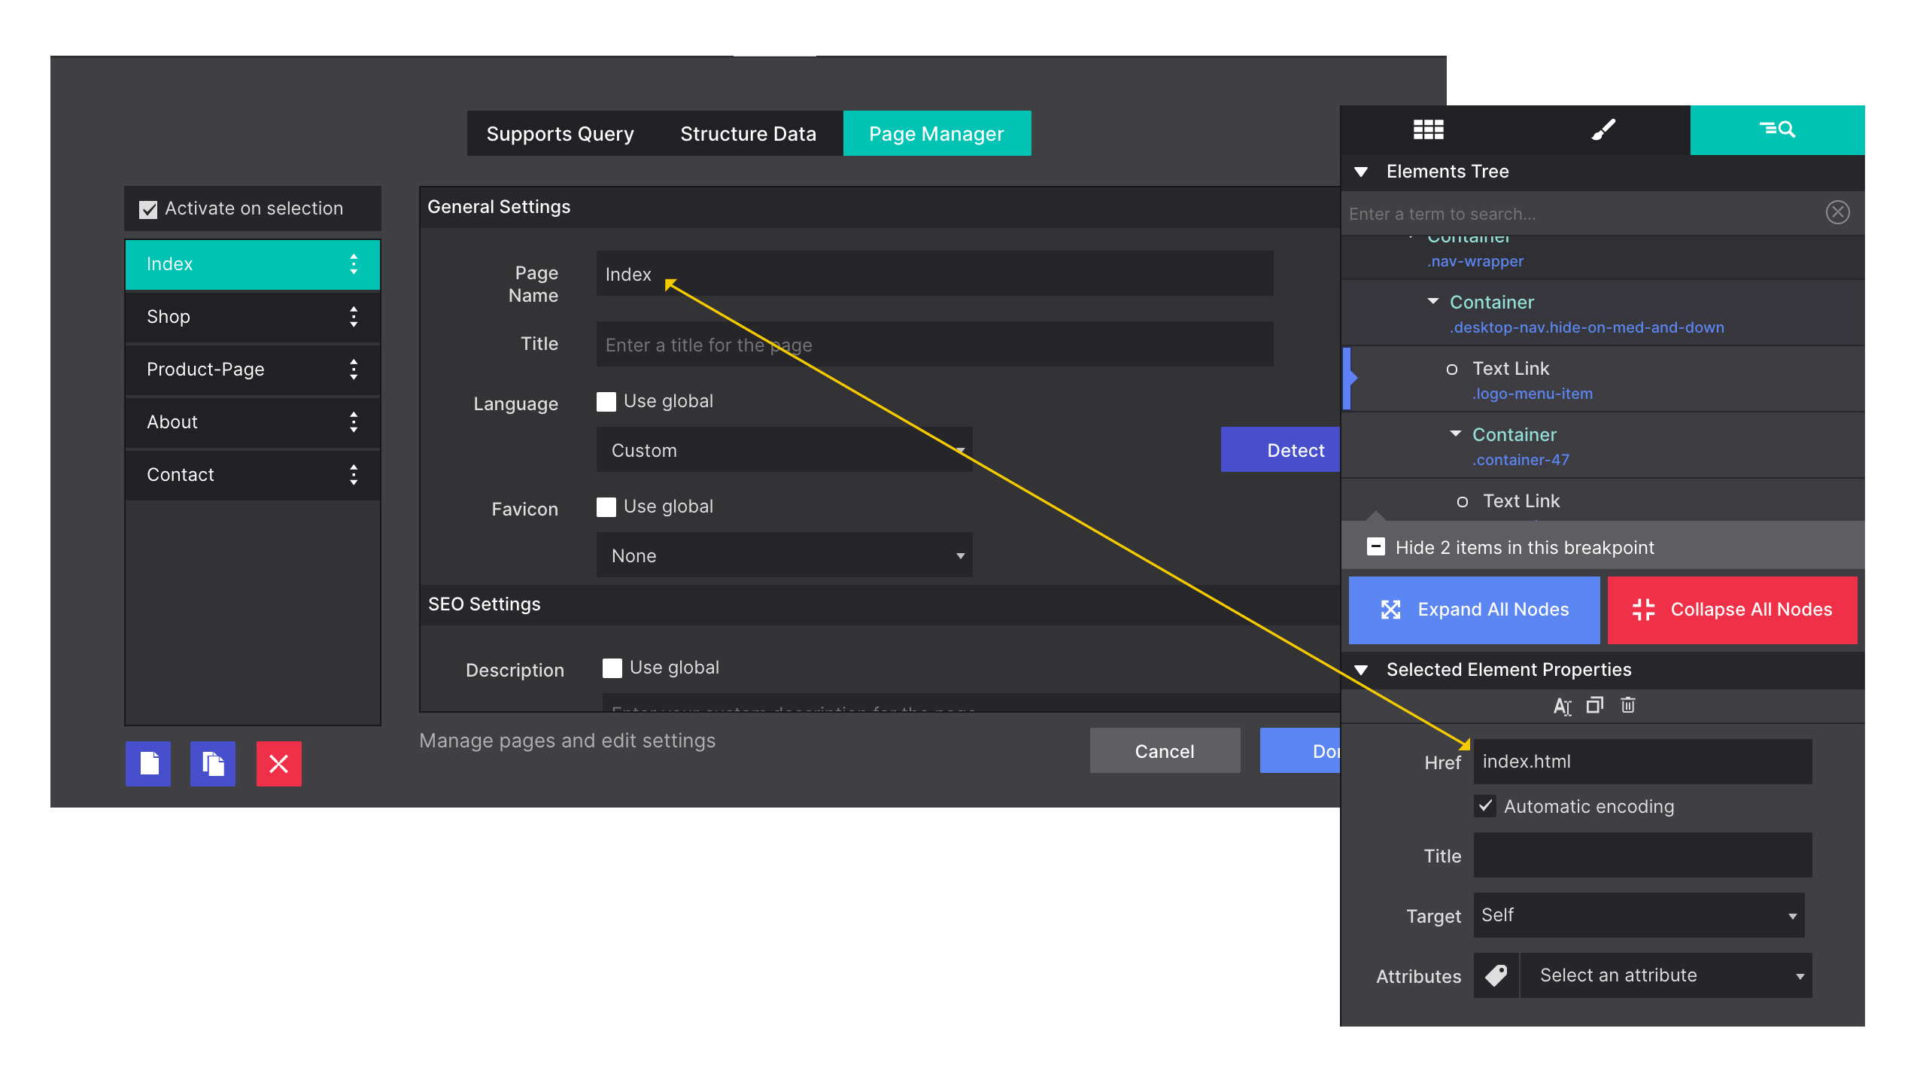The height and width of the screenshot is (1083, 1917).
Task: Click Expand All Nodes button
Action: click(x=1474, y=610)
